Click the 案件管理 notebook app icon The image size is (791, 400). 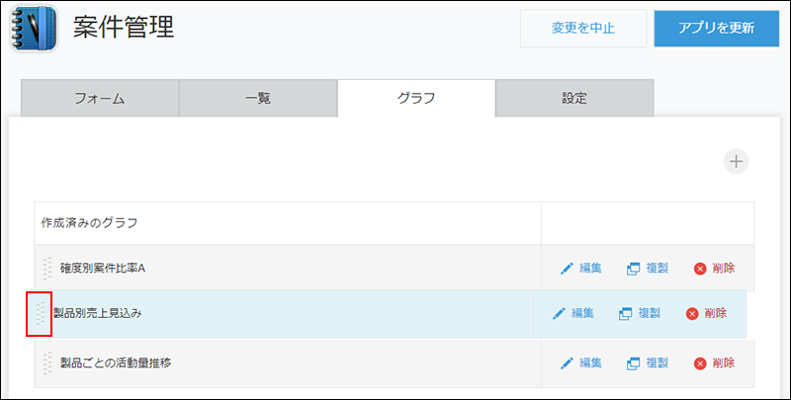(36, 28)
